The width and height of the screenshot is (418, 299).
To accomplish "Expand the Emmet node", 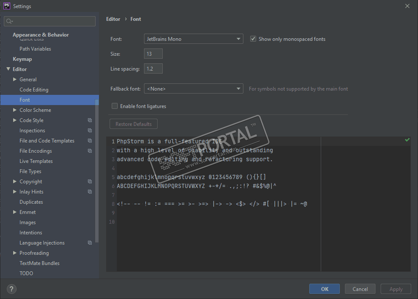I will coord(15,212).
